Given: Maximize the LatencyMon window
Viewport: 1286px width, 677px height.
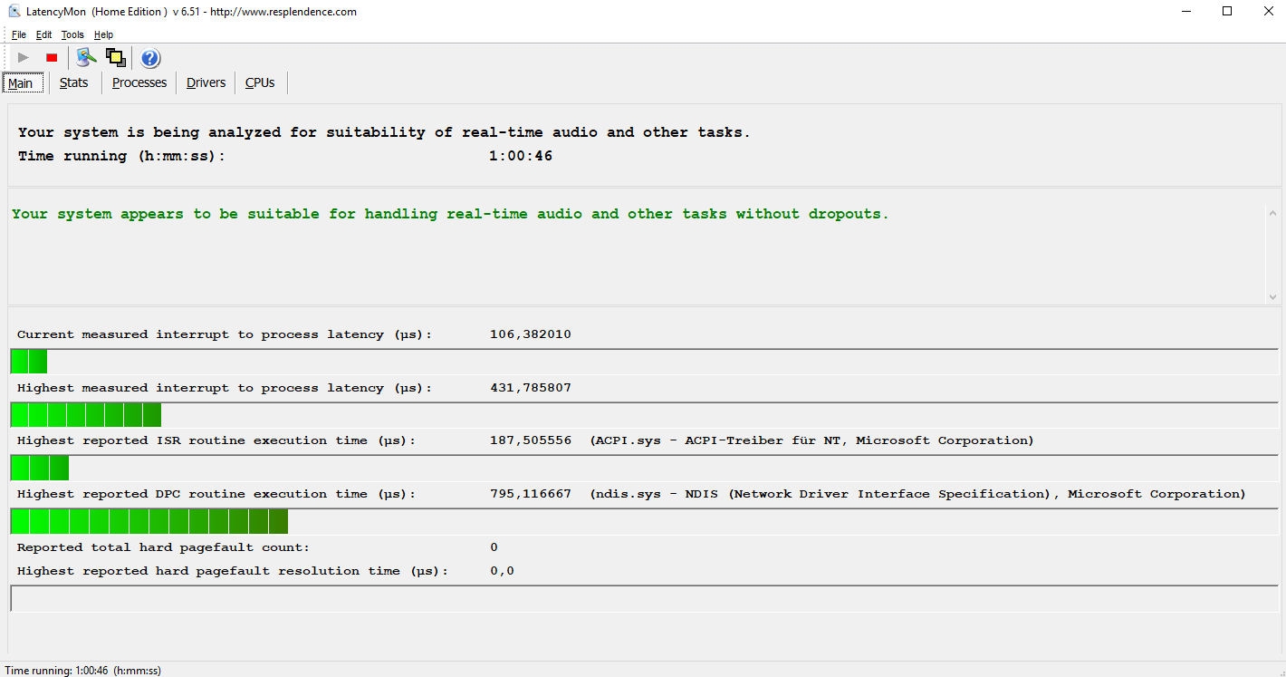Looking at the screenshot, I should pos(1227,12).
